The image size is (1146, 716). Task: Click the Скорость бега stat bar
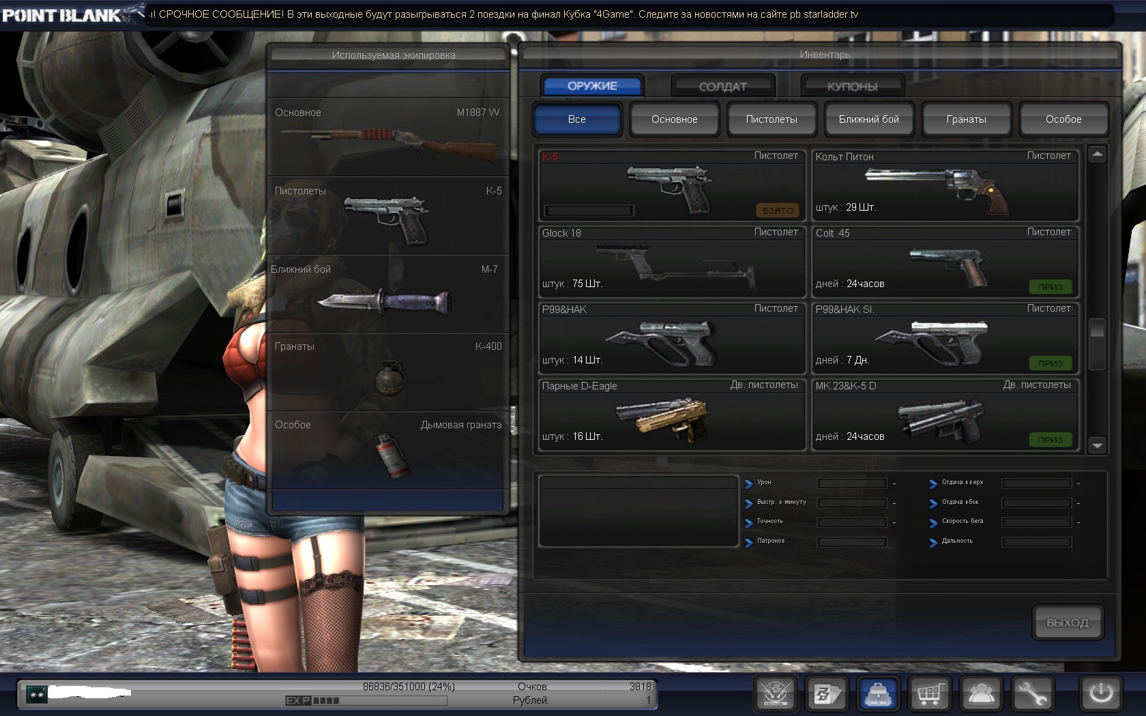(x=1037, y=522)
